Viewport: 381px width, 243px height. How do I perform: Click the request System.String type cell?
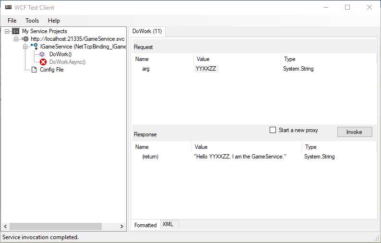point(298,69)
